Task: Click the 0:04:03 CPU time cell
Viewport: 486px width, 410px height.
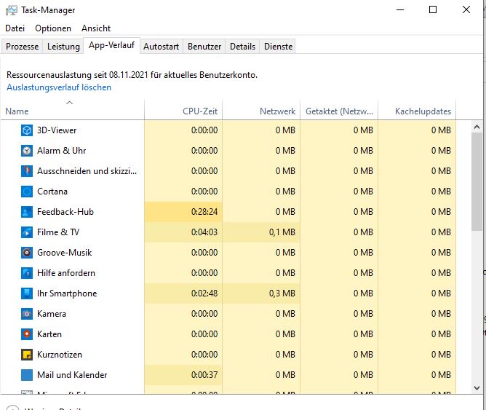Action: (x=183, y=232)
